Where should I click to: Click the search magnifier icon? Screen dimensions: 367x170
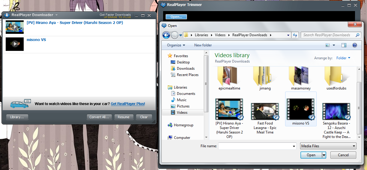pos(357,35)
